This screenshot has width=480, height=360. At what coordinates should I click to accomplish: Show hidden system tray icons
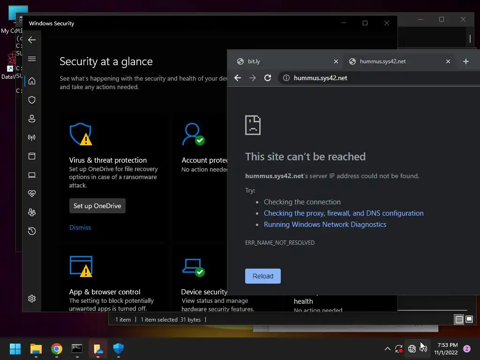388,349
